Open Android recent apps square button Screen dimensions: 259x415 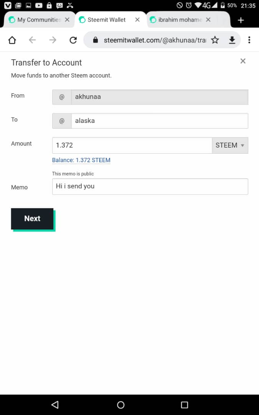[x=185, y=405]
